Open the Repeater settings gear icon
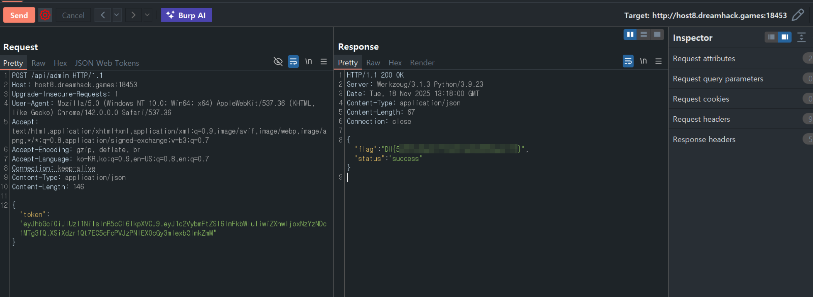The height and width of the screenshot is (297, 813). 45,15
